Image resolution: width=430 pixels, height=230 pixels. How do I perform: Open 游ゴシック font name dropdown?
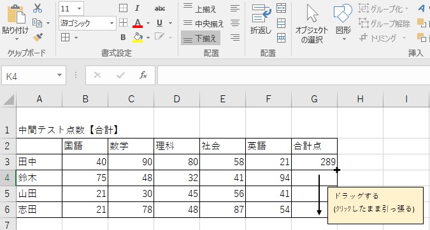coord(111,23)
